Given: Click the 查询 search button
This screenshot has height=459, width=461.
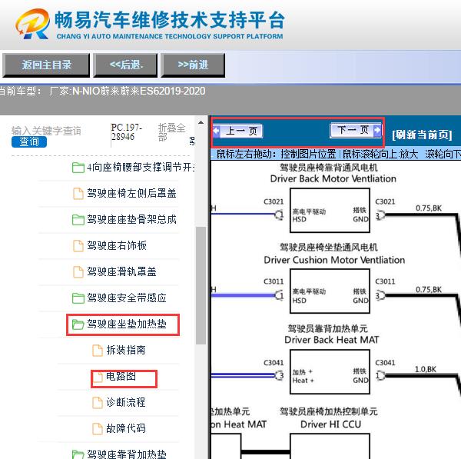Looking at the screenshot, I should (x=29, y=141).
